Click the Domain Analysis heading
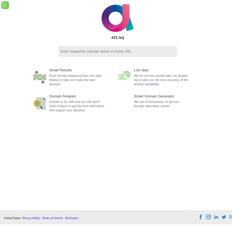This screenshot has width=232, height=232. pyautogui.click(x=62, y=96)
